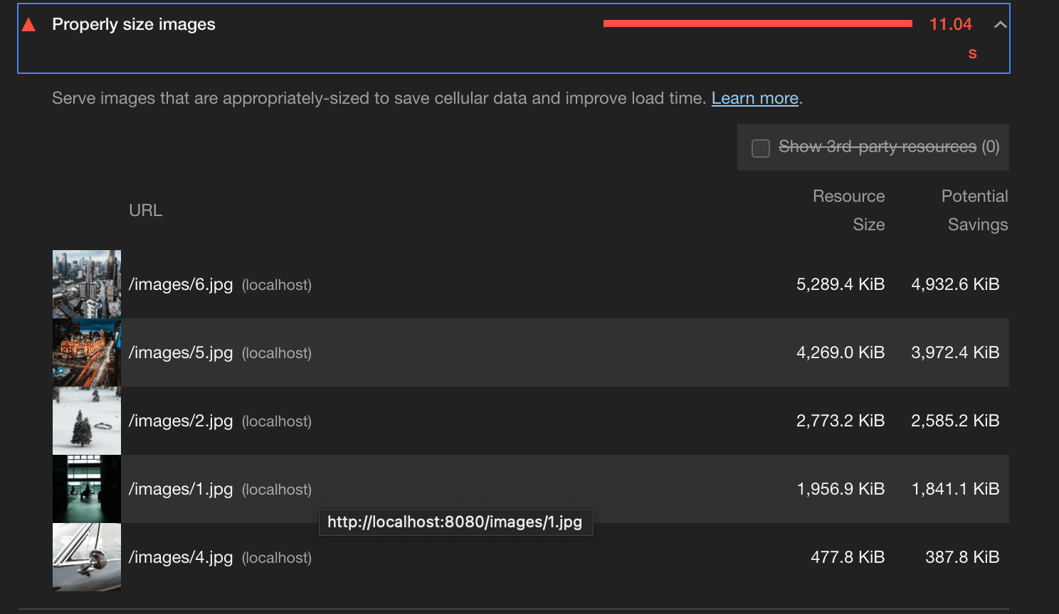Click the 1,956.9 KiB resource size
1059x614 pixels.
841,489
